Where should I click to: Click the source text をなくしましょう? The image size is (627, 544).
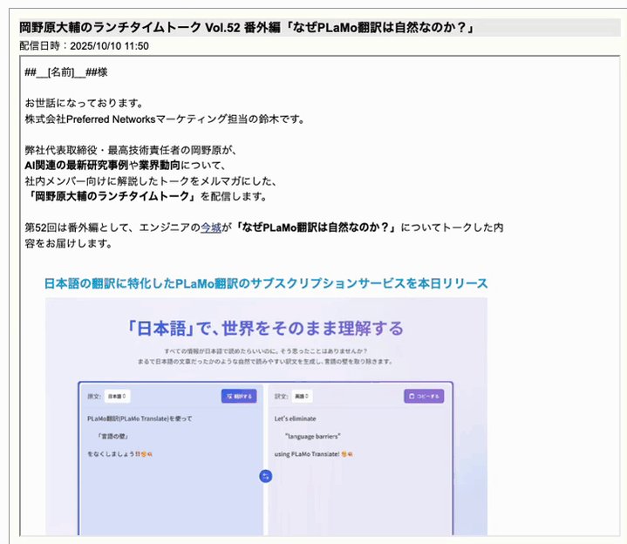119,454
